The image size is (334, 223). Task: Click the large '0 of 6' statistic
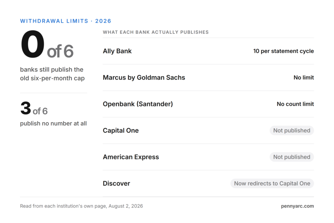pyautogui.click(x=47, y=45)
